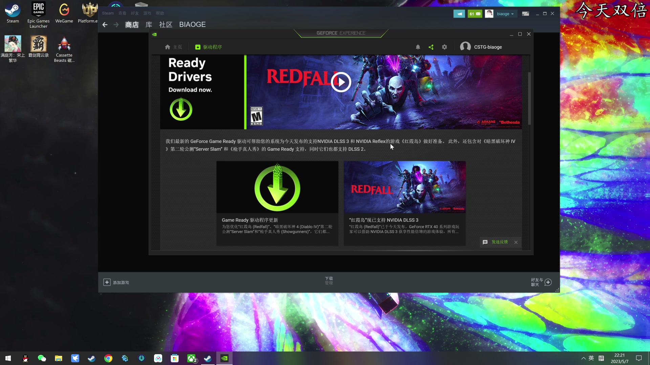Open Microsoft Store from the taskbar

pyautogui.click(x=175, y=358)
